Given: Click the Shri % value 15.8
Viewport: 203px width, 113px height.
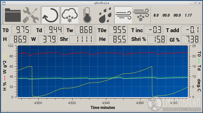Looking at the screenshot, I should [x=157, y=39].
